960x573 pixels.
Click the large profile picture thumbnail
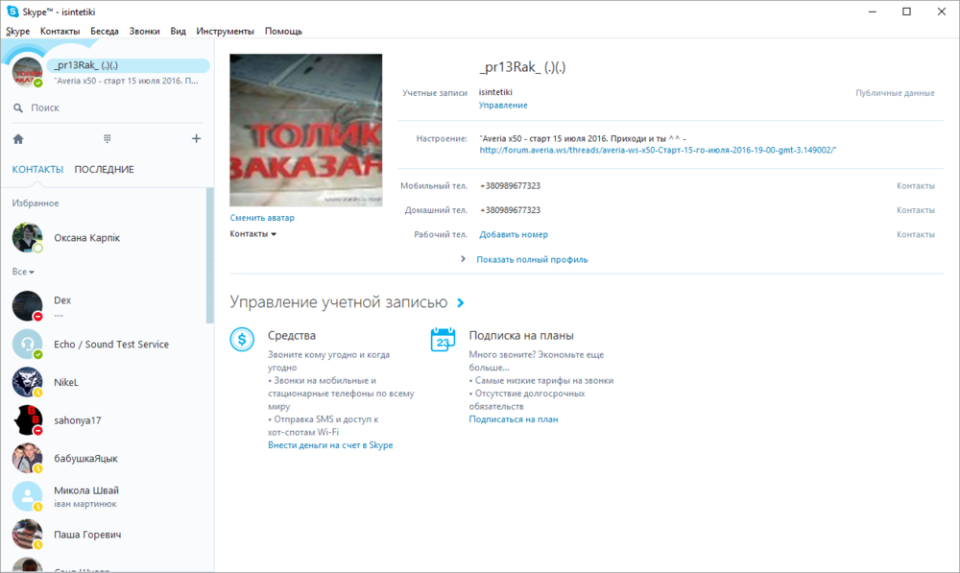(x=306, y=131)
